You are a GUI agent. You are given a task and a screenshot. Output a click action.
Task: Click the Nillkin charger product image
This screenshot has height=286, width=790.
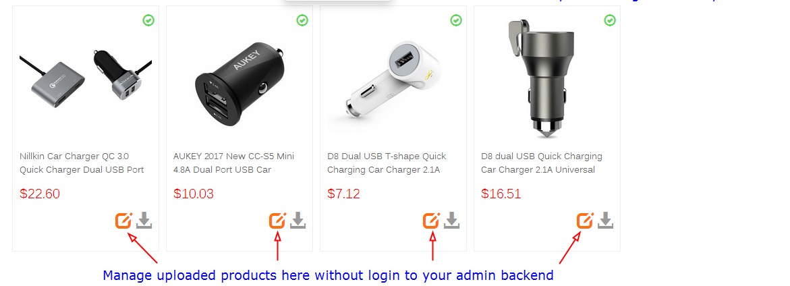86,75
